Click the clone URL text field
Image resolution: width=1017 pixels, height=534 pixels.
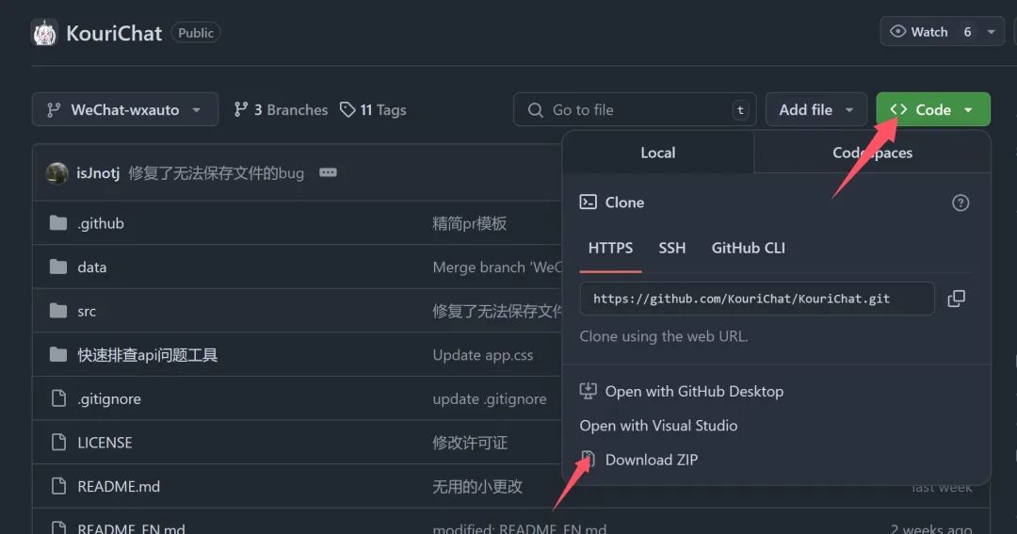click(757, 299)
